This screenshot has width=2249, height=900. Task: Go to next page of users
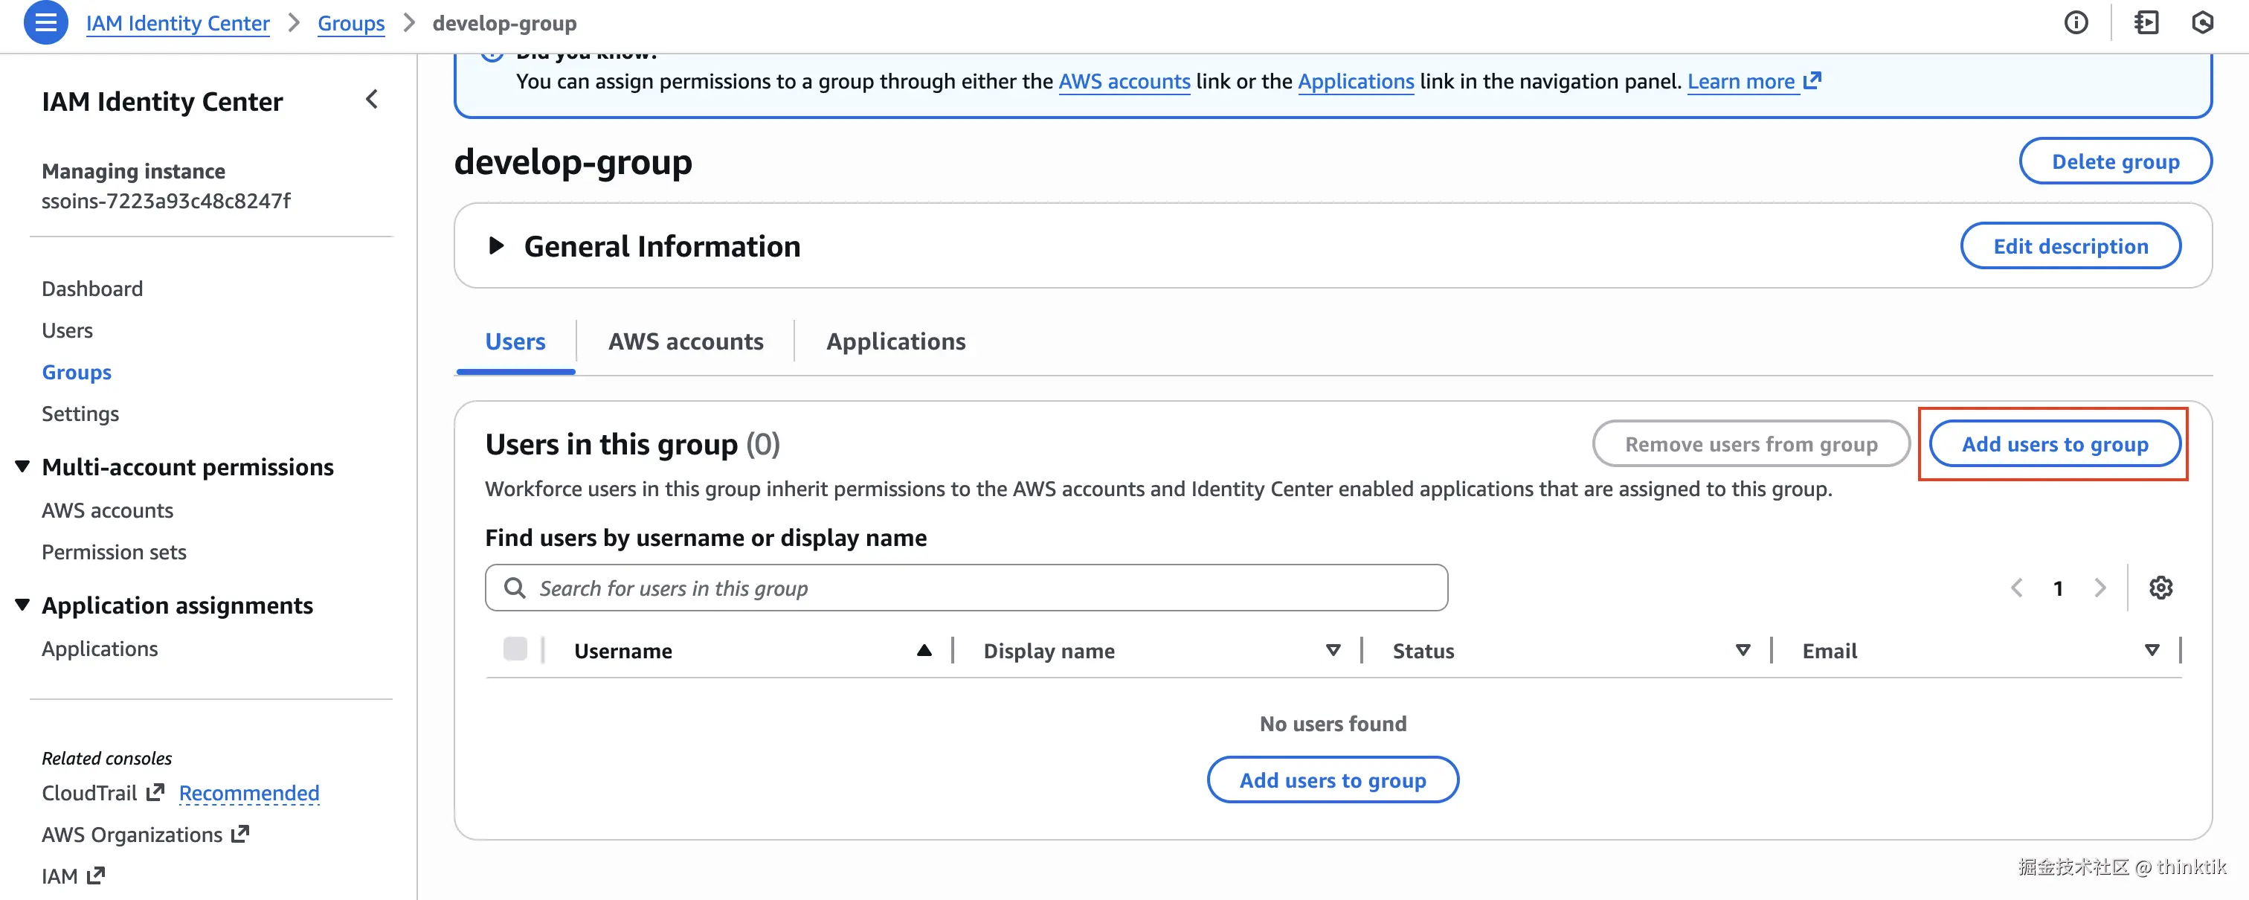pyautogui.click(x=2100, y=588)
